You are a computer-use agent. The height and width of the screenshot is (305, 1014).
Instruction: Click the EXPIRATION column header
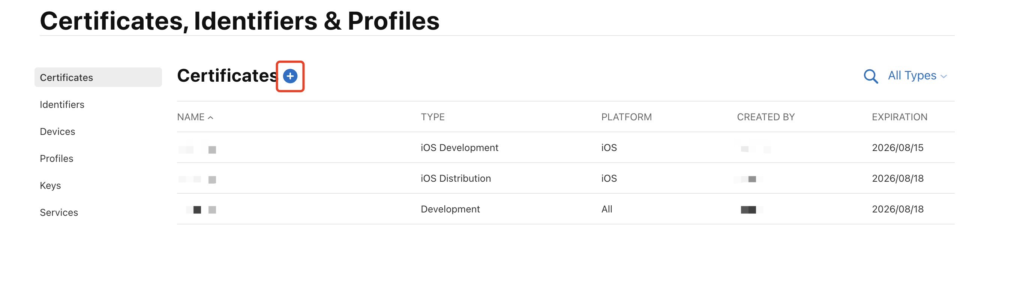tap(900, 117)
